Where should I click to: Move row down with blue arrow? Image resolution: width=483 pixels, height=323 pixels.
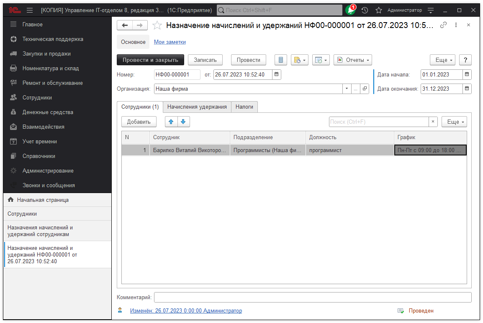tap(183, 122)
